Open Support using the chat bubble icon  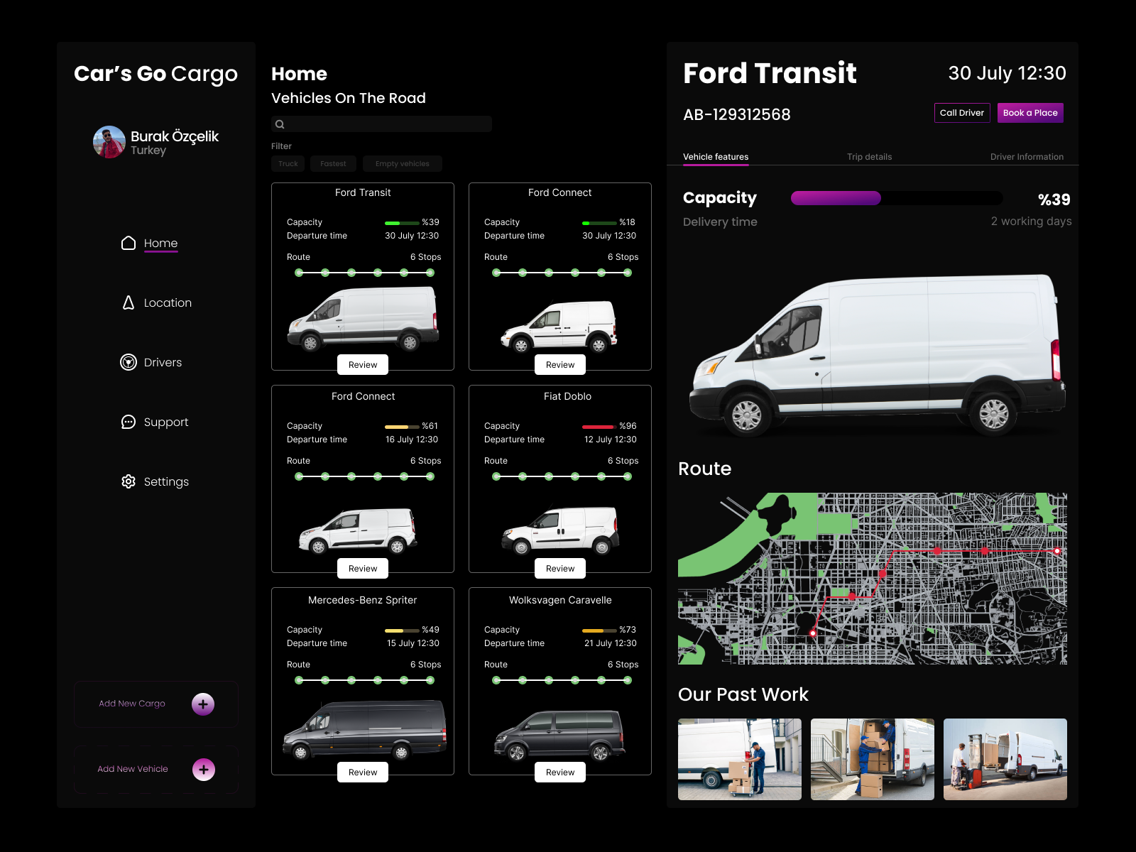pos(128,422)
